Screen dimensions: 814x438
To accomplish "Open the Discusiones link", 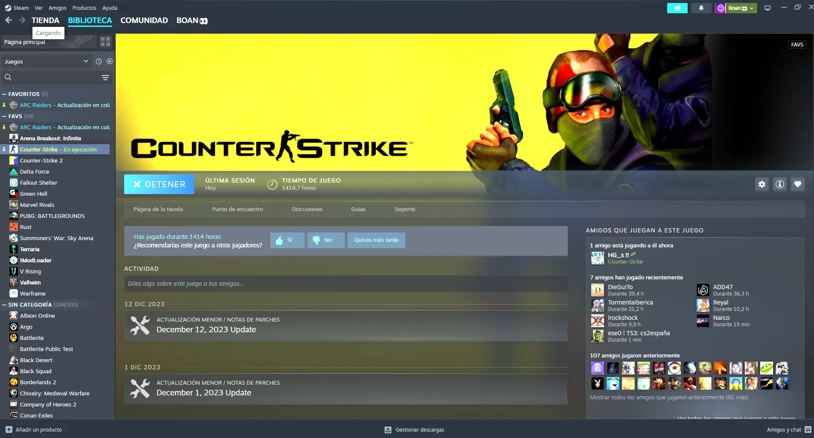I will tap(307, 209).
